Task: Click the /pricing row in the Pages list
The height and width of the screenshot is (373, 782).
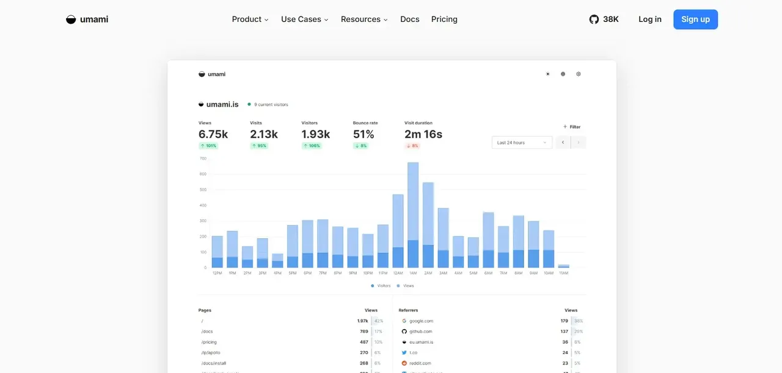Action: pyautogui.click(x=291, y=342)
